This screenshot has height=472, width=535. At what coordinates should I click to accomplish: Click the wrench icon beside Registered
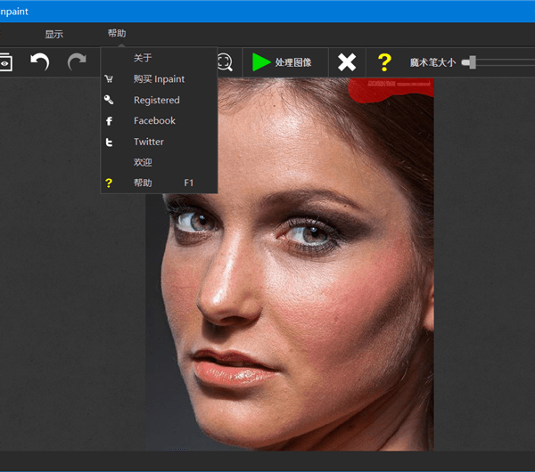(110, 101)
